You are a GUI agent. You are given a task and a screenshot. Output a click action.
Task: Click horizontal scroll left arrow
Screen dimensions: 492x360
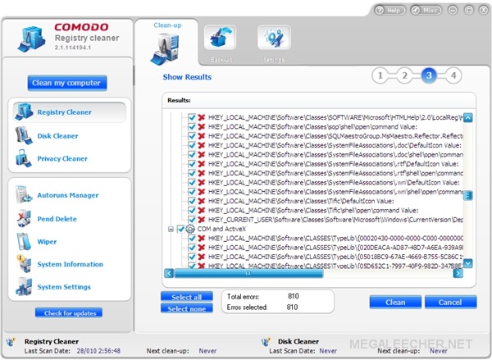click(169, 273)
